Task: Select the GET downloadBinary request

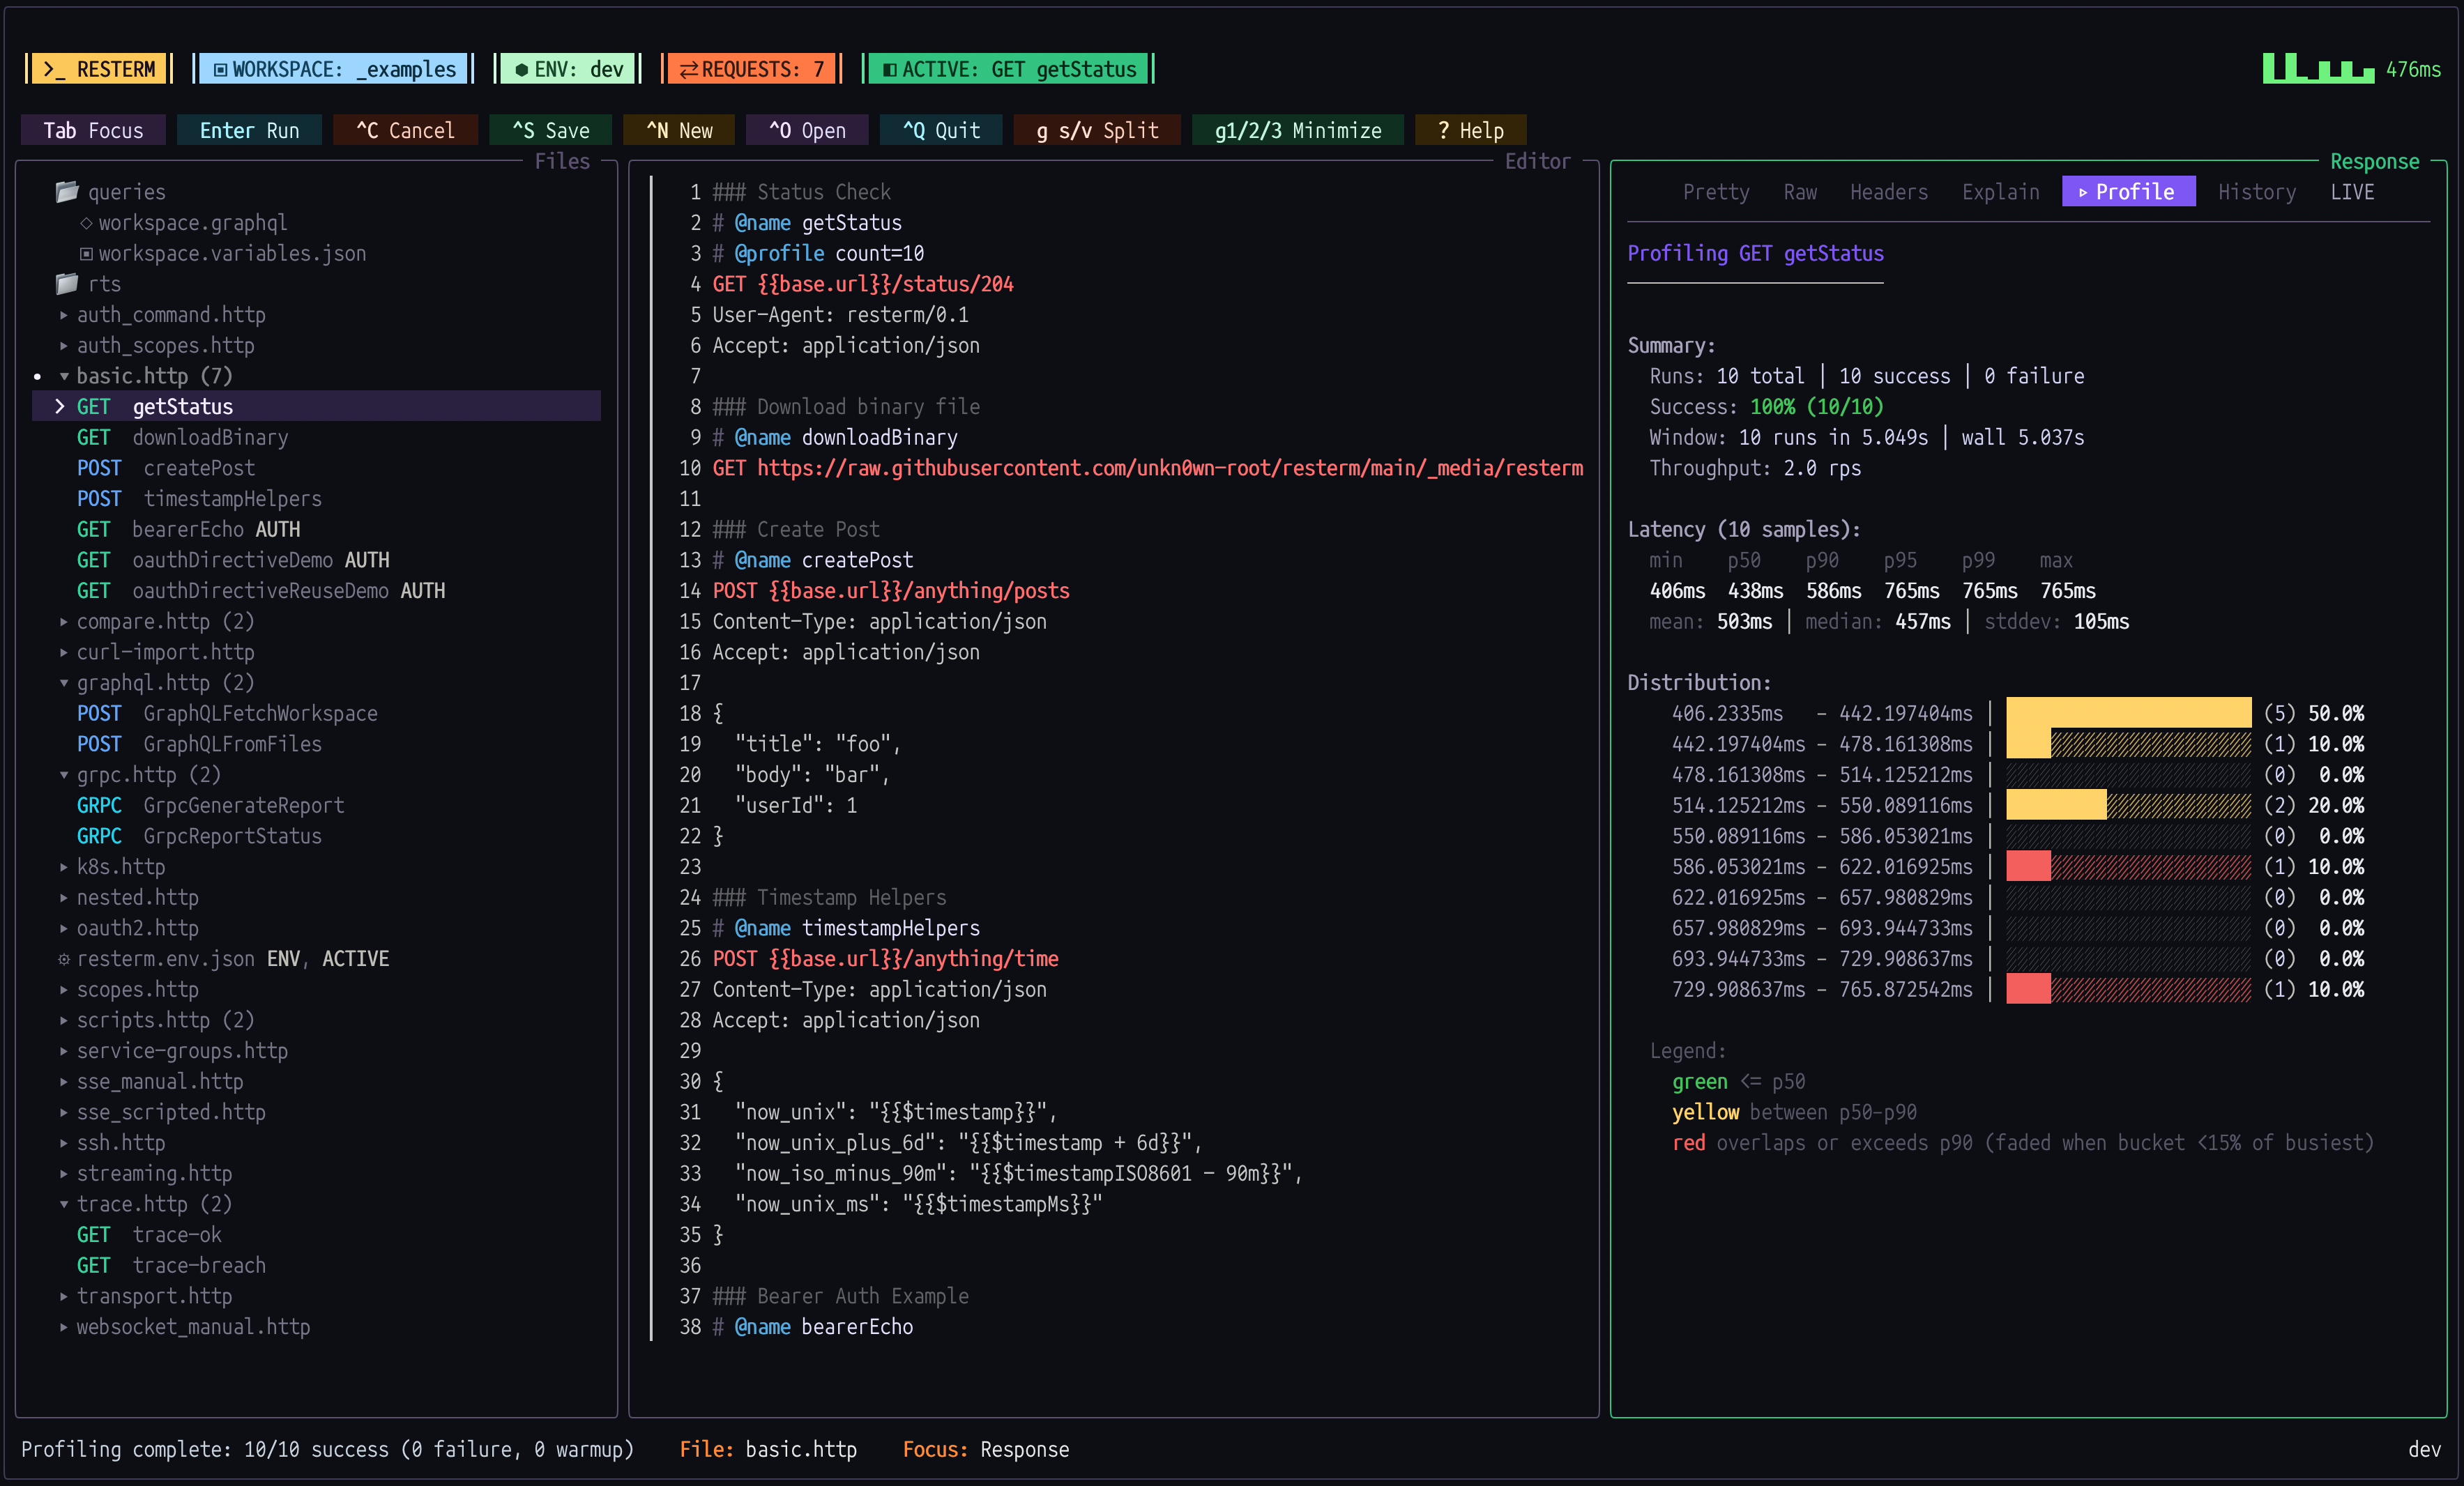Action: [x=182, y=437]
